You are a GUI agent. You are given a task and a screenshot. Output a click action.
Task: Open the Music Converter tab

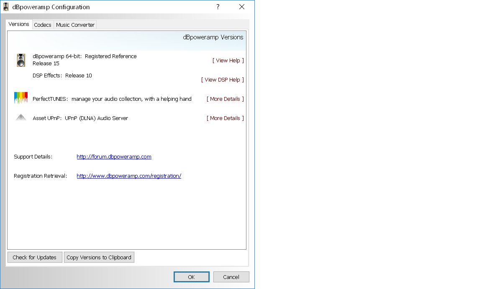[75, 25]
